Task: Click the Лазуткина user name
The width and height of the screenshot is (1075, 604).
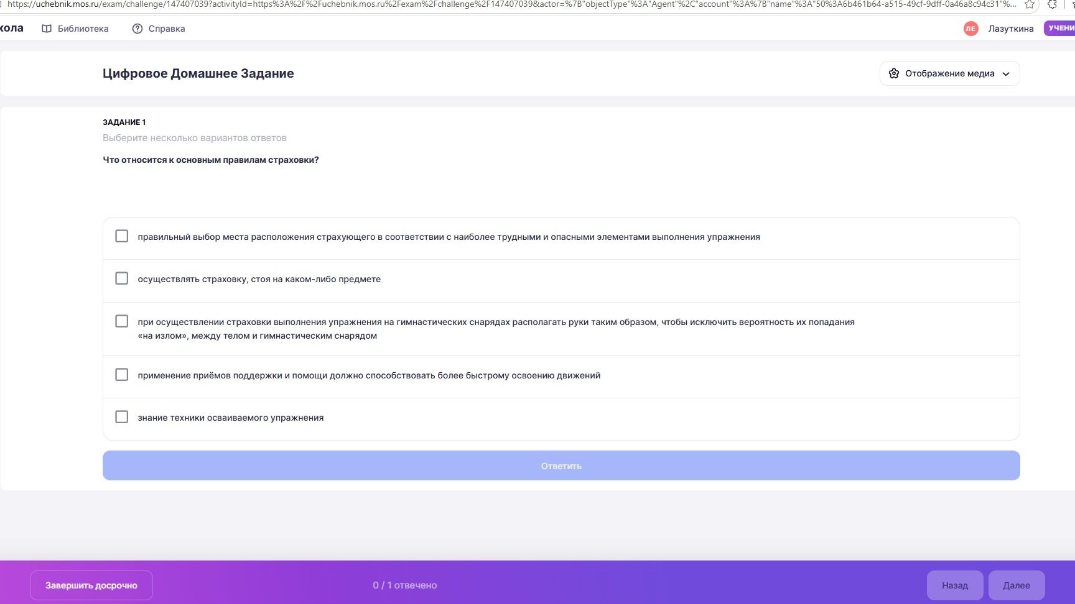Action: [x=1011, y=29]
